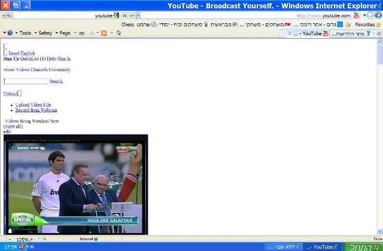Click the Sign Up link
Viewport: 383px width, 251px height.
[11, 59]
